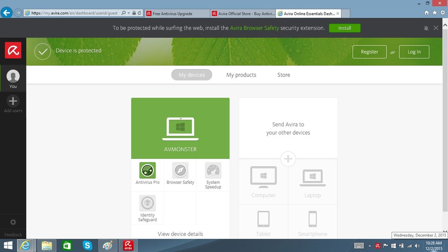Image resolution: width=448 pixels, height=252 pixels.
Task: Open the settings gear in sidebar
Action: pos(13,222)
